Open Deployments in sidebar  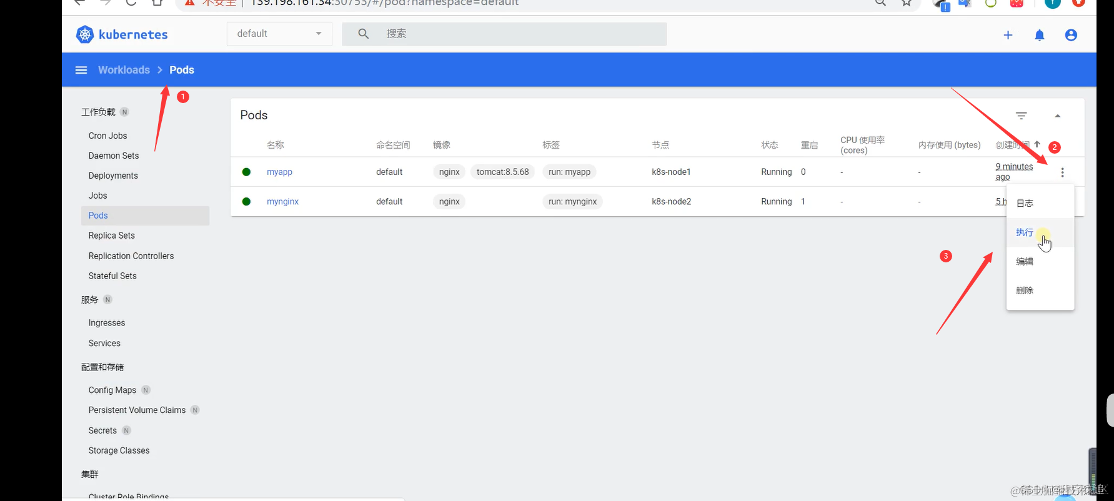click(113, 176)
